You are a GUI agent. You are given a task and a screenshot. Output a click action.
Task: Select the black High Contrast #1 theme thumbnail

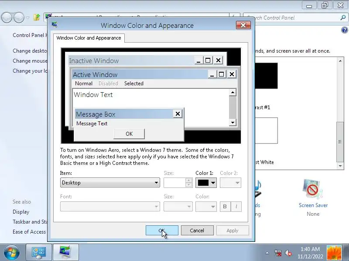(267, 76)
